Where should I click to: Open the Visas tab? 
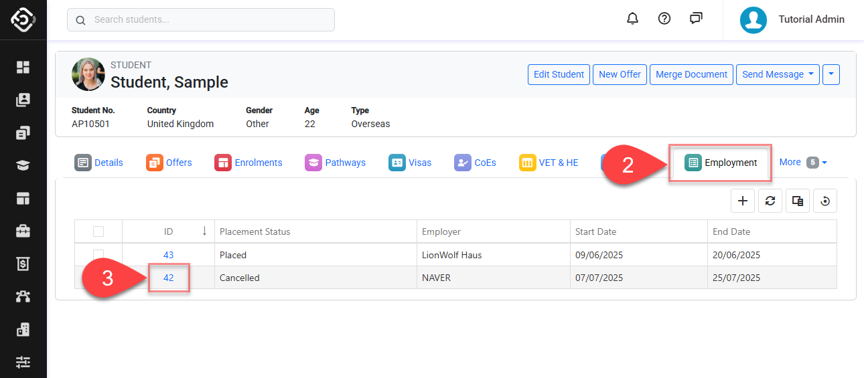click(x=410, y=163)
